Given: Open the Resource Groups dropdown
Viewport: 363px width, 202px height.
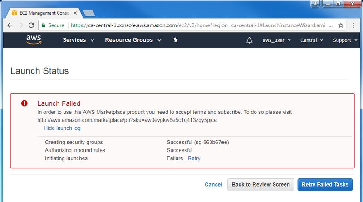Looking at the screenshot, I should (133, 40).
